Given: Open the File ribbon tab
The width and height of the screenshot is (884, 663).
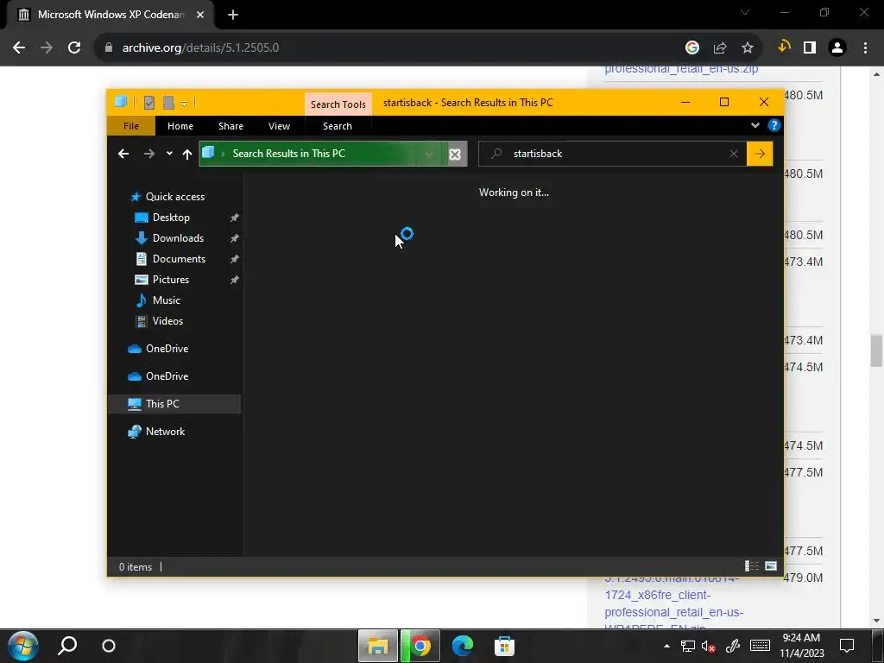Looking at the screenshot, I should (x=131, y=126).
